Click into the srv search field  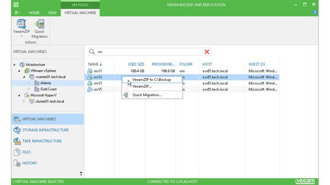pos(150,52)
